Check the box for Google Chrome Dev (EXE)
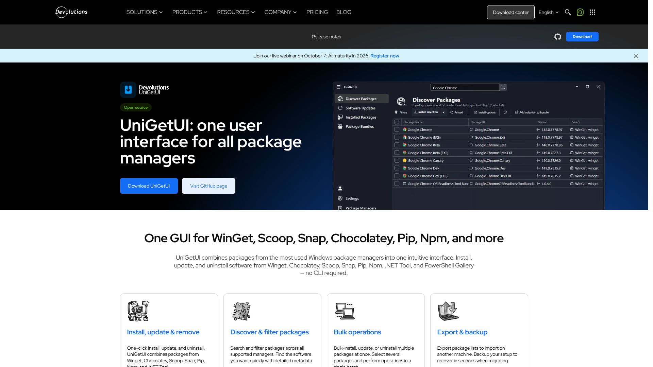The height and width of the screenshot is (367, 653). click(397, 176)
